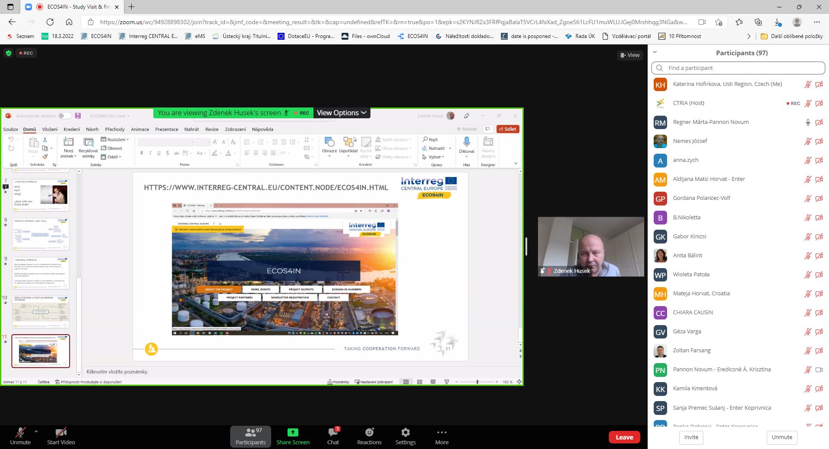
Task: Open the Participants panel button
Action: 250,436
